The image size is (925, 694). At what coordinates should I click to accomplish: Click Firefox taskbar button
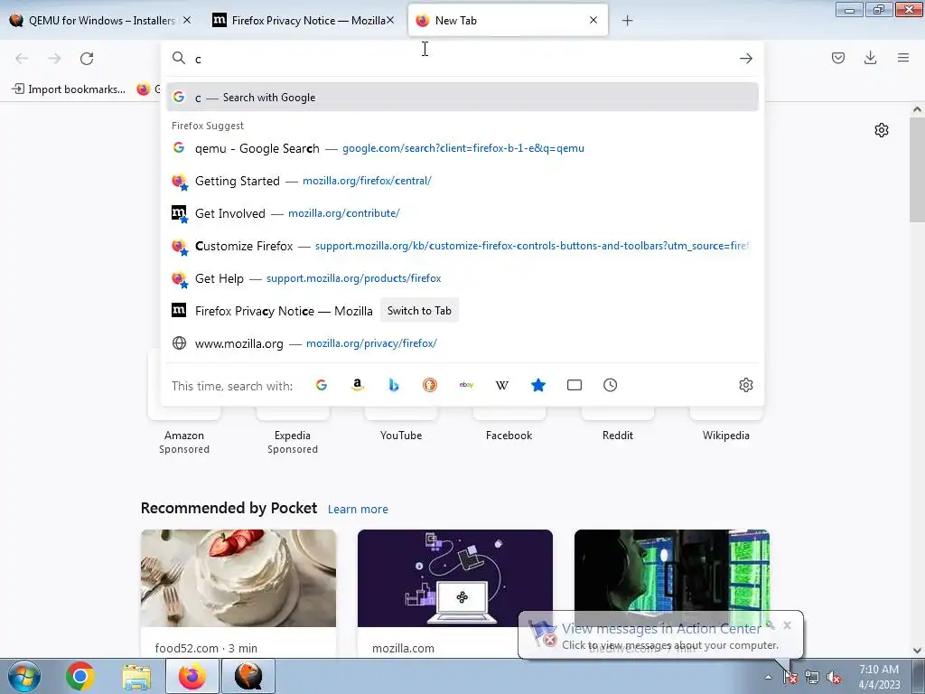click(x=192, y=676)
